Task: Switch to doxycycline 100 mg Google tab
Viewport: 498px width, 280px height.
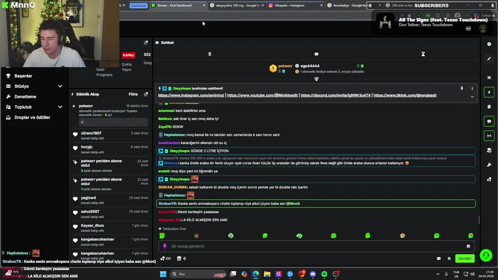Action: pos(236,5)
